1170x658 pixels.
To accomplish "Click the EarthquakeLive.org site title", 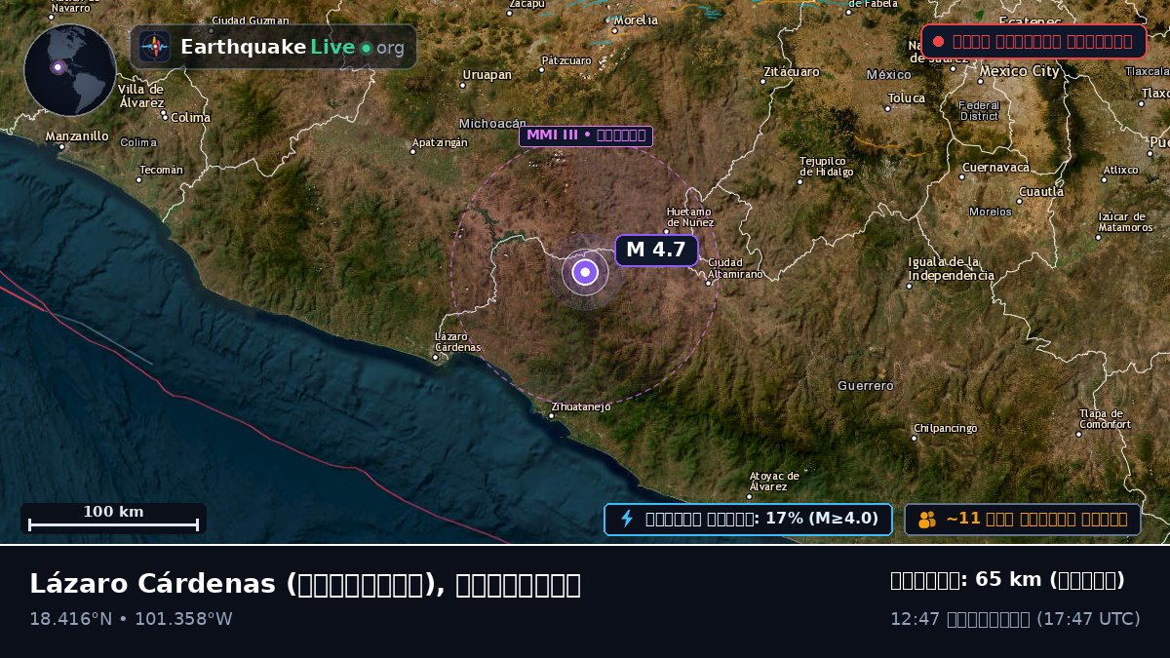I will coord(292,47).
